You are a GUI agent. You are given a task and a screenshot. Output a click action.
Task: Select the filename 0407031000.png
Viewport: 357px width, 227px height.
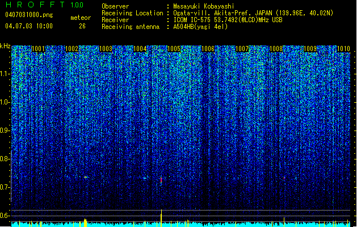[29, 15]
